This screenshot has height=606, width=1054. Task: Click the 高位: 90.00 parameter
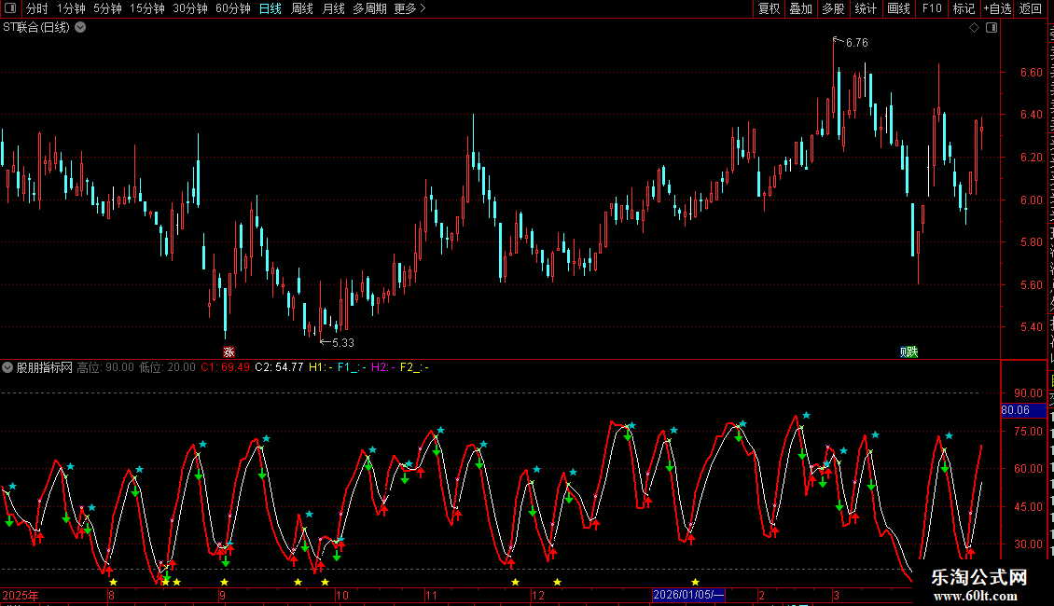click(105, 367)
